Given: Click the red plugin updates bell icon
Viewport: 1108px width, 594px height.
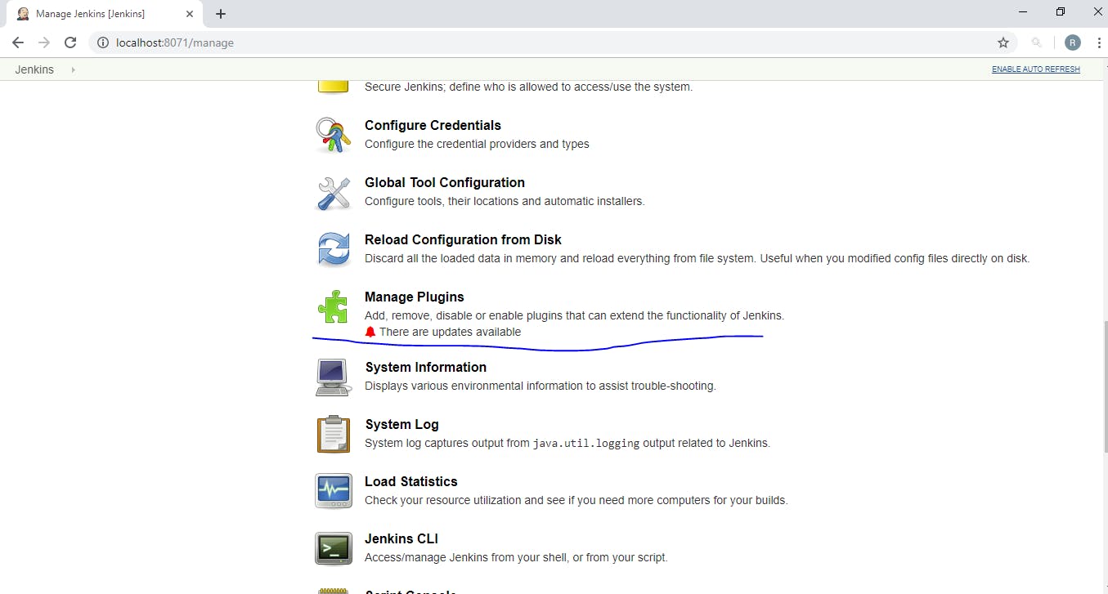Looking at the screenshot, I should [x=370, y=332].
